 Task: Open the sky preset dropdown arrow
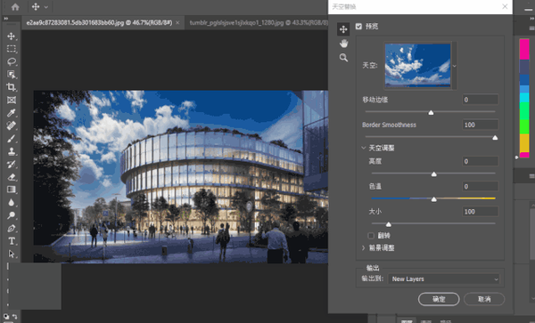click(x=455, y=66)
